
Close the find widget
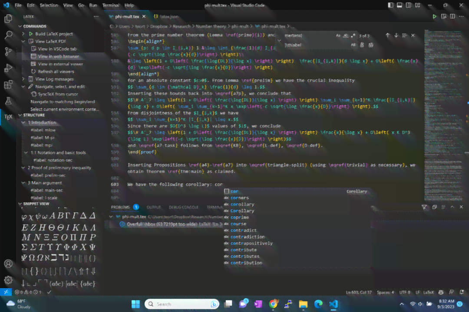coord(413,35)
